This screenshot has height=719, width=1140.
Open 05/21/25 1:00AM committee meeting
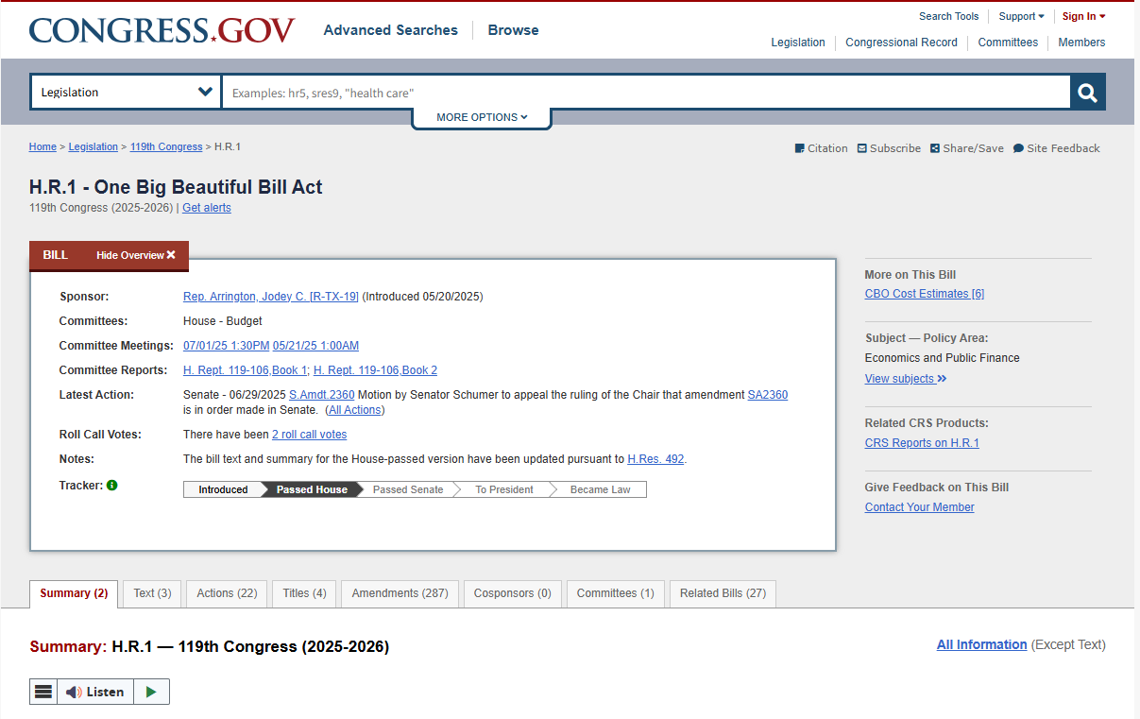coord(316,346)
